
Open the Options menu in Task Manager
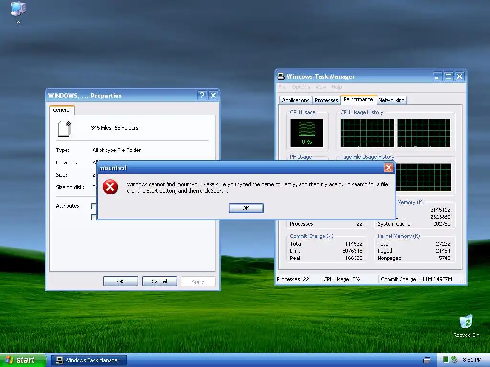click(301, 87)
